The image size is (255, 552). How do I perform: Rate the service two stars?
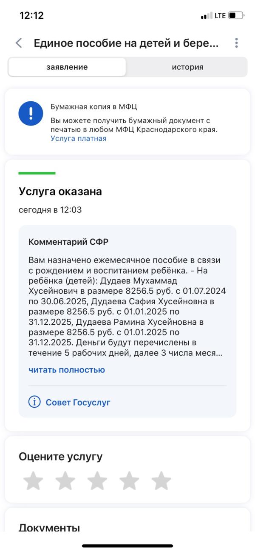pyautogui.click(x=65, y=481)
